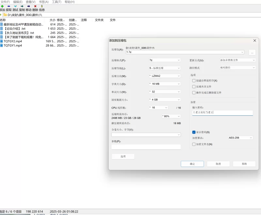Click the icon of 【论坛介绍】.txt
The width and height of the screenshot is (261, 215).
(2, 28)
